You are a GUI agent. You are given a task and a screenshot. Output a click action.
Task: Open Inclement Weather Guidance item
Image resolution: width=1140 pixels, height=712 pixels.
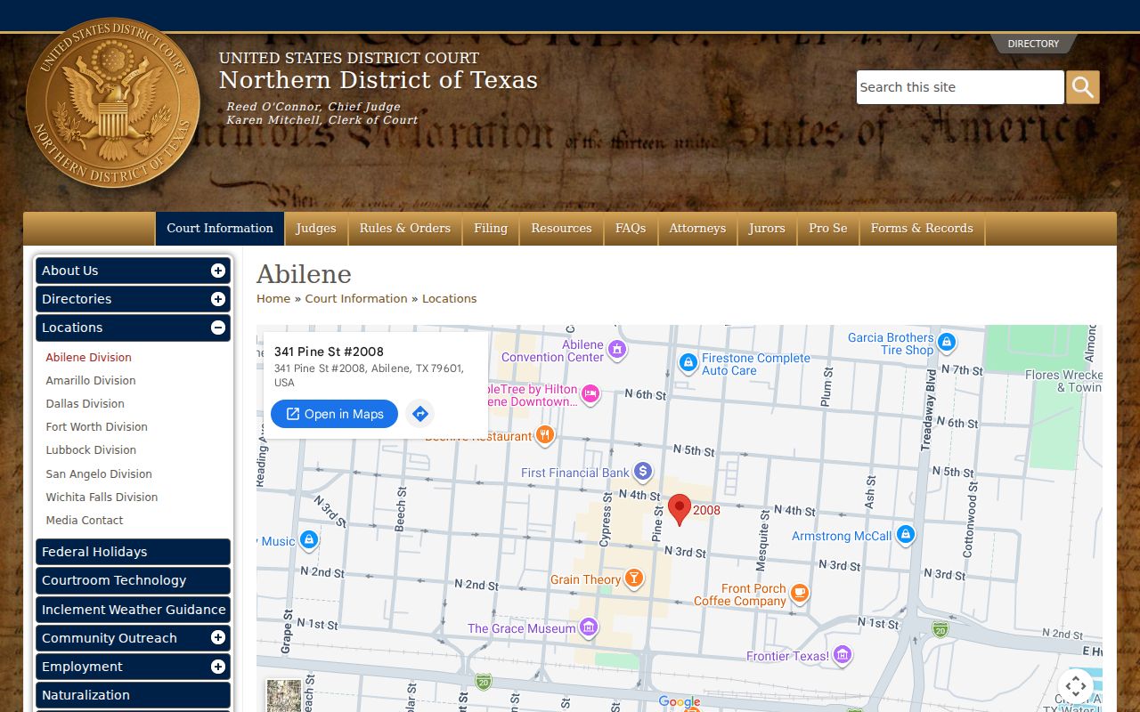(133, 610)
